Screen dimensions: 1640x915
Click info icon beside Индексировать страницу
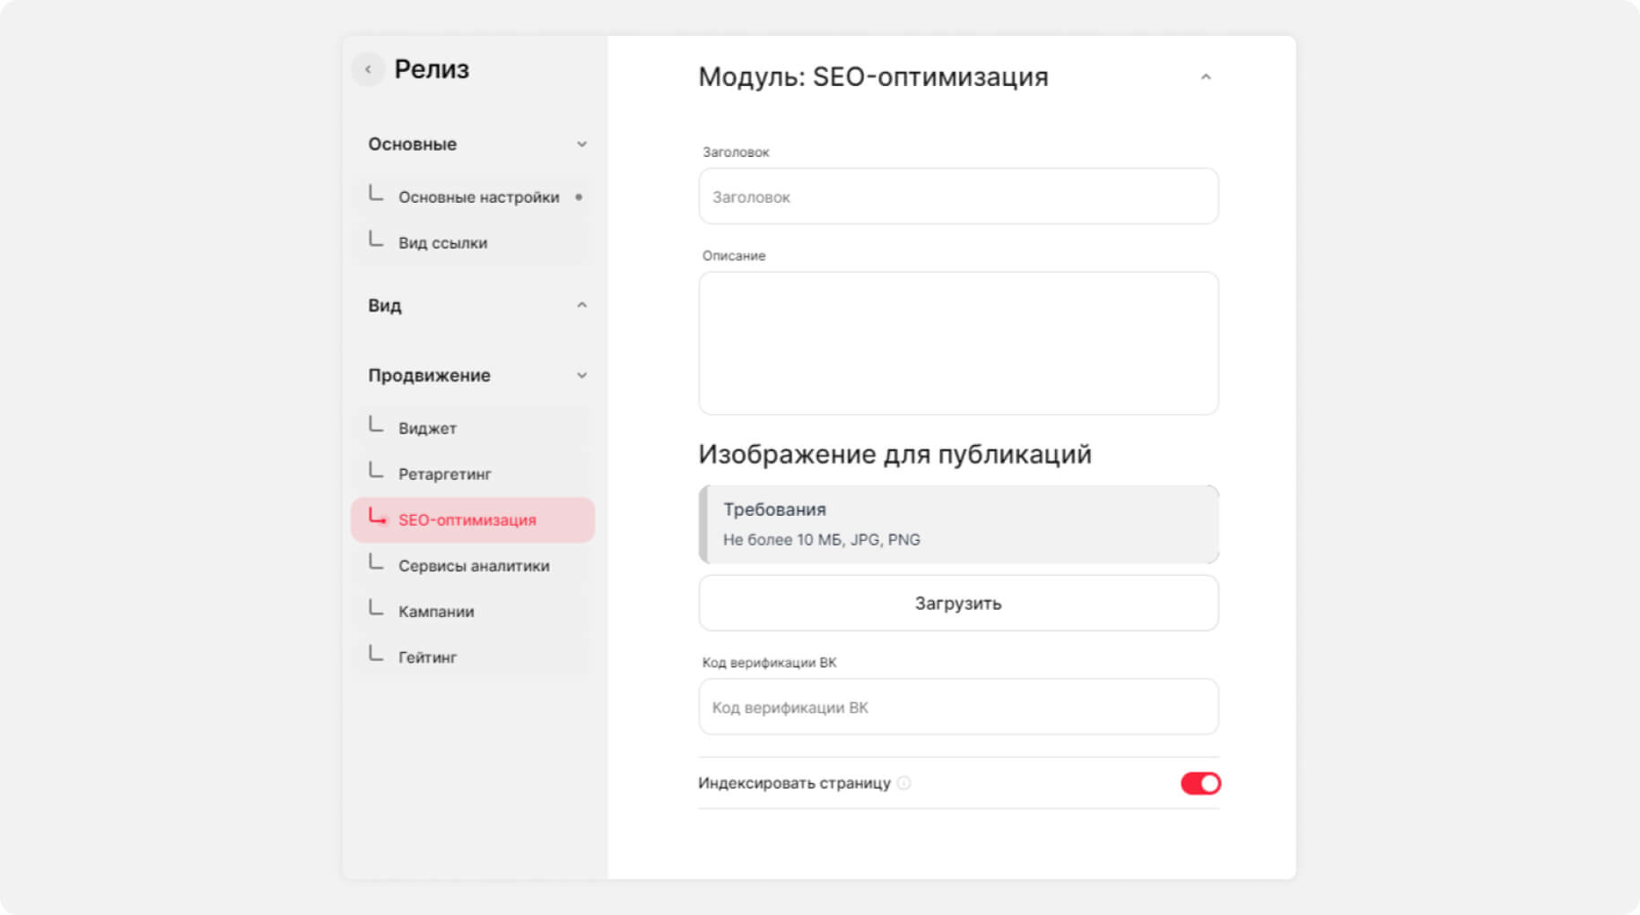tap(904, 783)
